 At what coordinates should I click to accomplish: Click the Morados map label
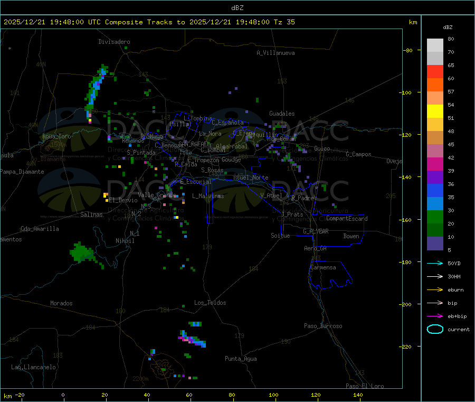click(61, 303)
